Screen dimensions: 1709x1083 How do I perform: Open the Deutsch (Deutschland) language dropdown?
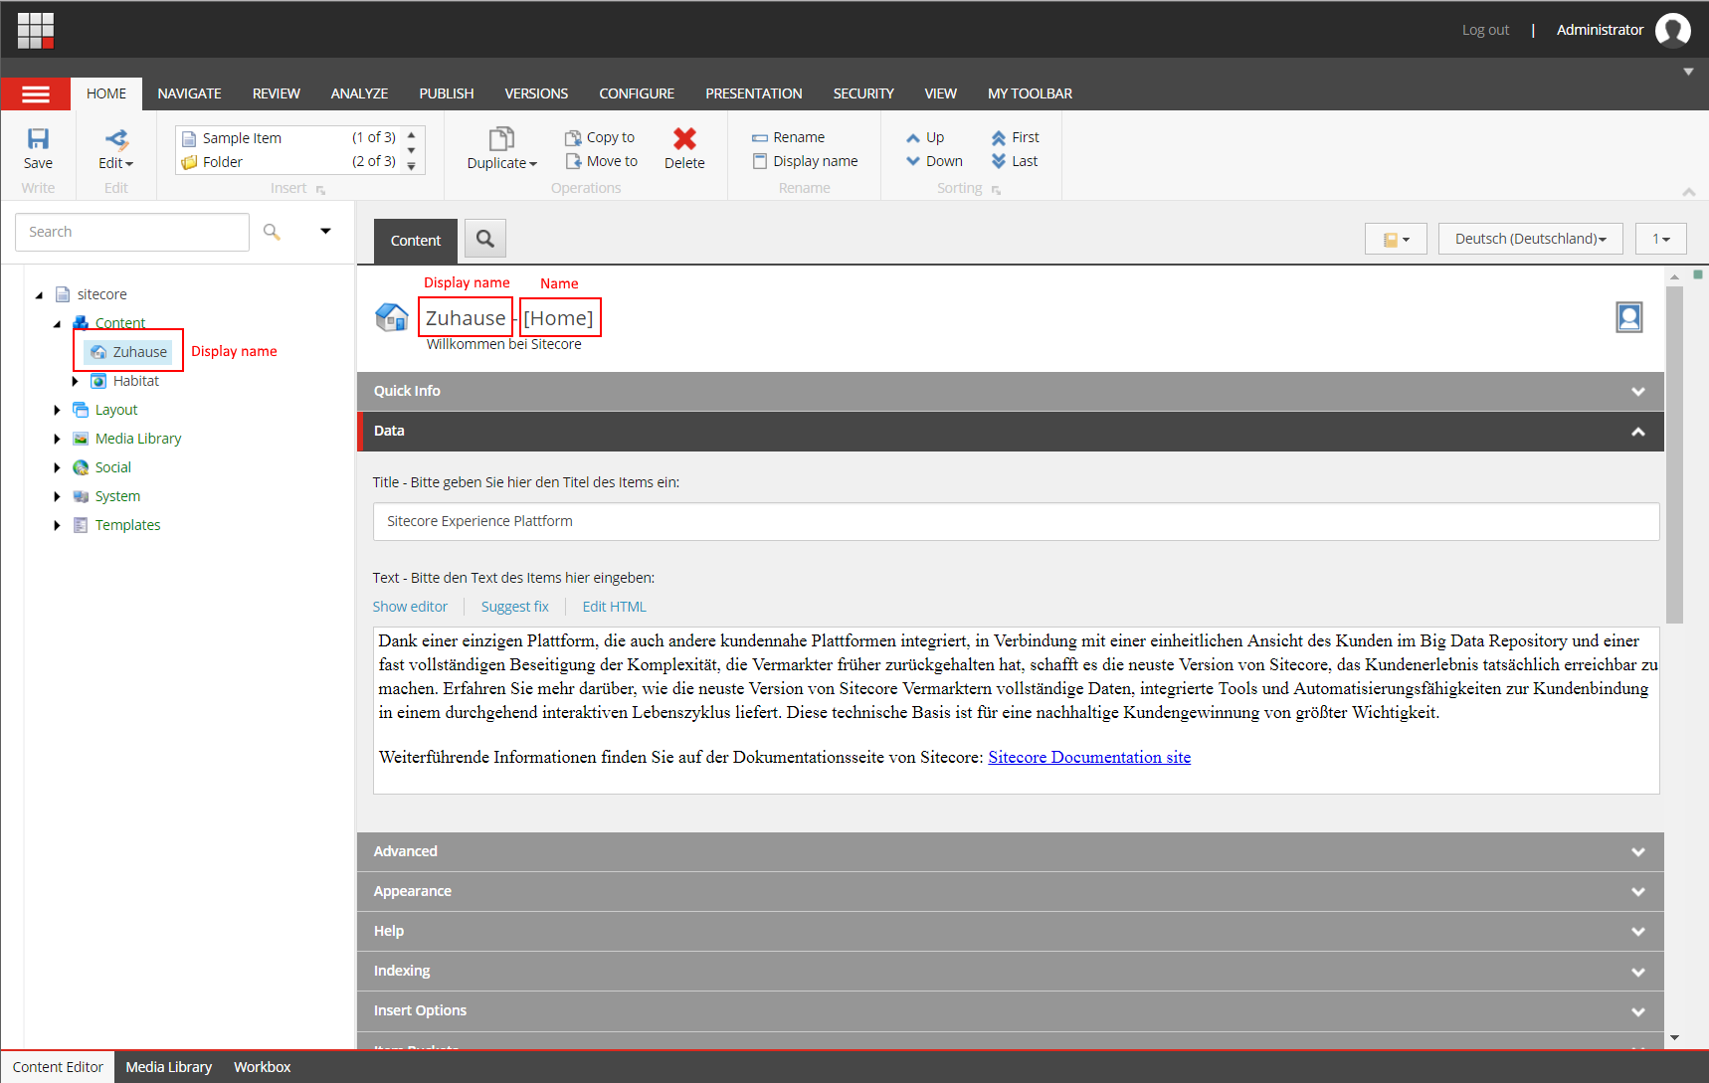pyautogui.click(x=1530, y=239)
